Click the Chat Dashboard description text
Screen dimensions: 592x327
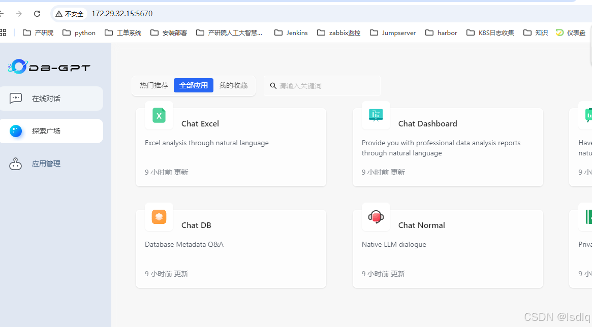[x=441, y=148]
